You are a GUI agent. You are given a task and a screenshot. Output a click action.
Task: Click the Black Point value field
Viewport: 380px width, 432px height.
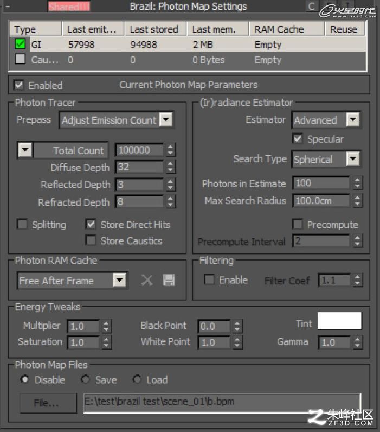tap(214, 326)
